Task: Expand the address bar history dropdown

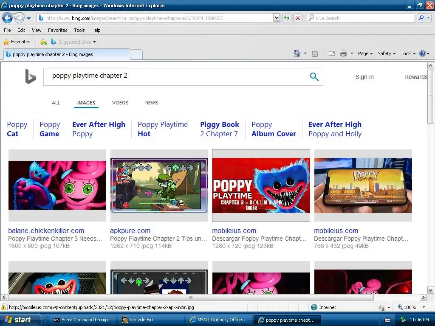Action: coord(276,18)
